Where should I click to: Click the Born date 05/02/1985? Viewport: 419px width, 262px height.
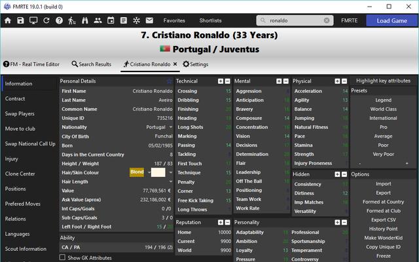(x=160, y=145)
